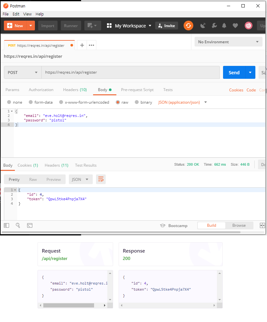Click the Request panel horizontal scrollbar thumb
Viewport: 267px width, 322px height.
point(69,305)
